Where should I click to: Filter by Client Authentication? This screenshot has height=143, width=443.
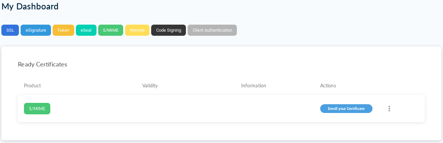click(212, 30)
